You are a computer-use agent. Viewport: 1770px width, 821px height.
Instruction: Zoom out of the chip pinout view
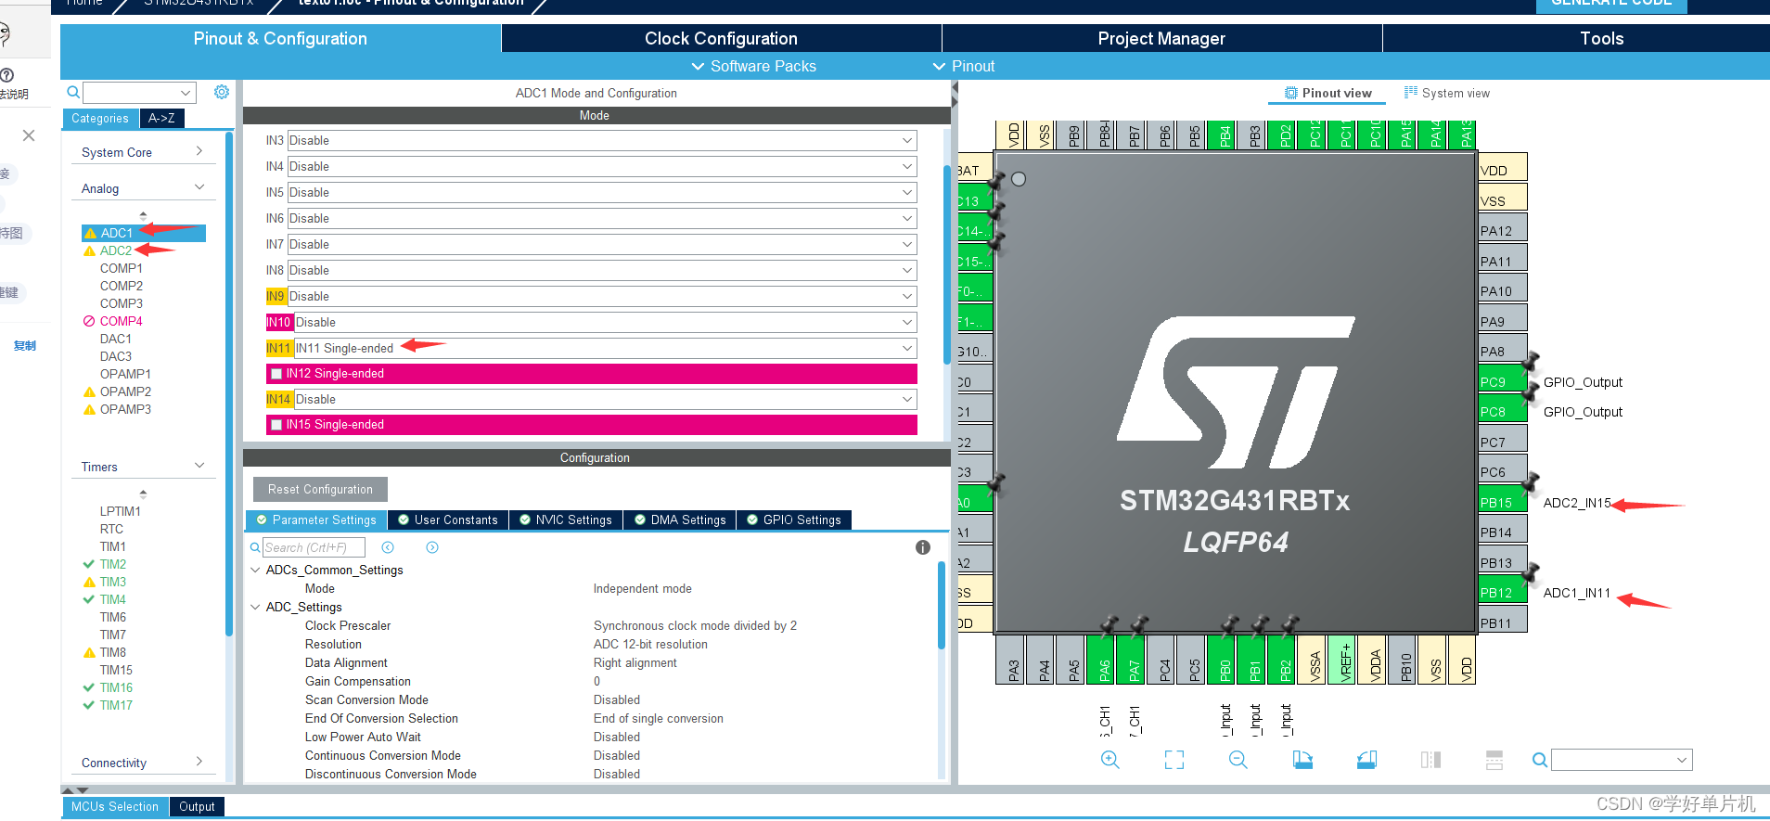[1238, 760]
